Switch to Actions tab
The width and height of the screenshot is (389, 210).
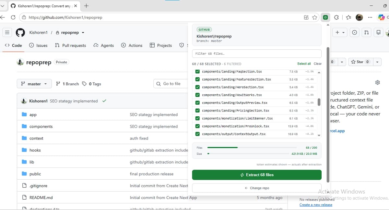pyautogui.click(x=132, y=45)
